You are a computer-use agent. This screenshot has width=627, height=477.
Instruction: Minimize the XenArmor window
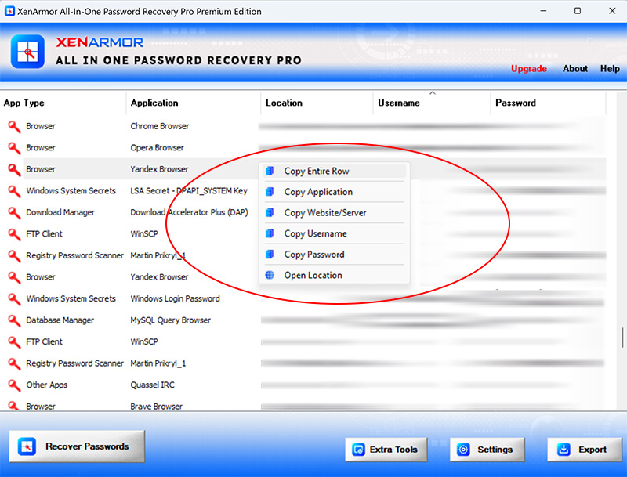click(x=543, y=11)
